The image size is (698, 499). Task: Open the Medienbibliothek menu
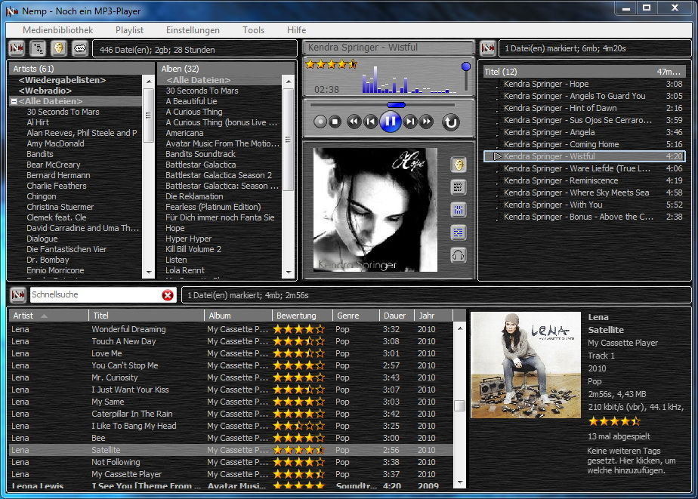58,30
